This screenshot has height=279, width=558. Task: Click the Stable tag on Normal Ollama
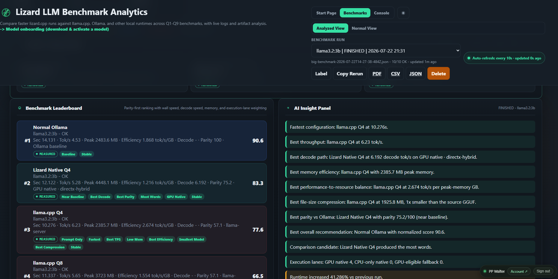click(87, 154)
